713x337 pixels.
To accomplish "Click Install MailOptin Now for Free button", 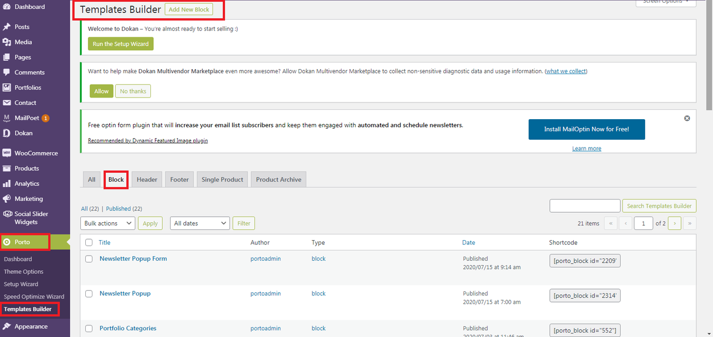I will [x=587, y=129].
